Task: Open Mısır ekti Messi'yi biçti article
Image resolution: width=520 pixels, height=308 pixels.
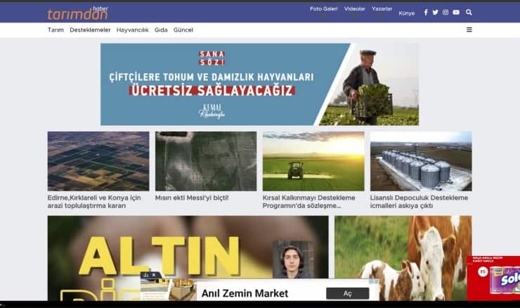Action: pos(192,198)
